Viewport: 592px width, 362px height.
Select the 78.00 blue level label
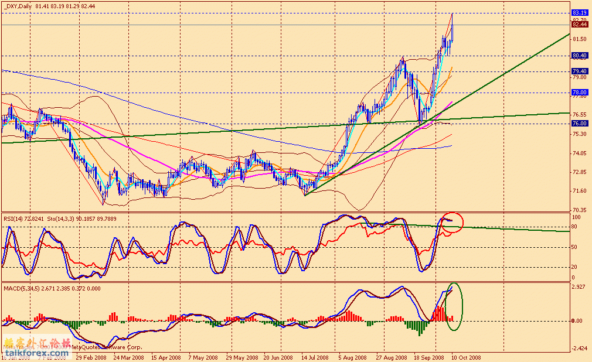580,92
